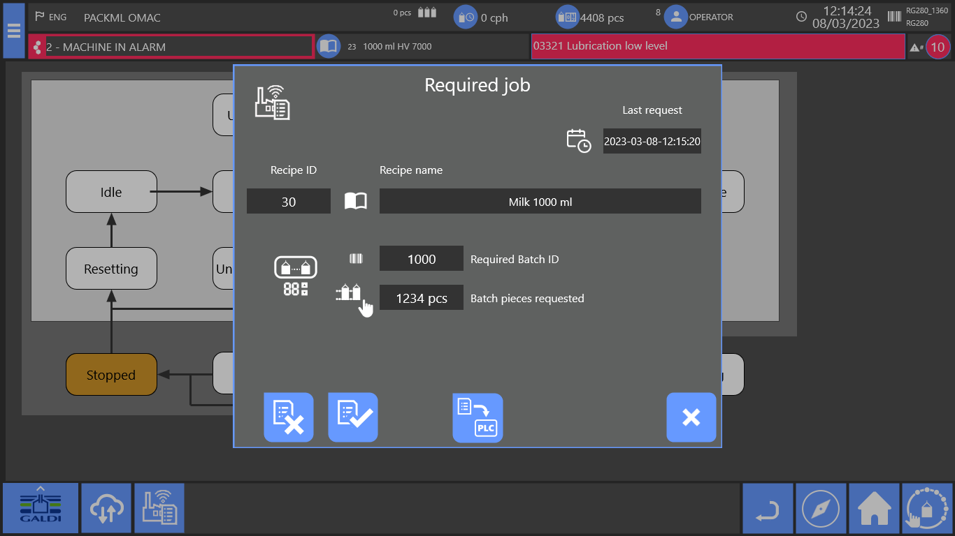Click the Recipe name field Milk 1000 ml

tap(540, 202)
